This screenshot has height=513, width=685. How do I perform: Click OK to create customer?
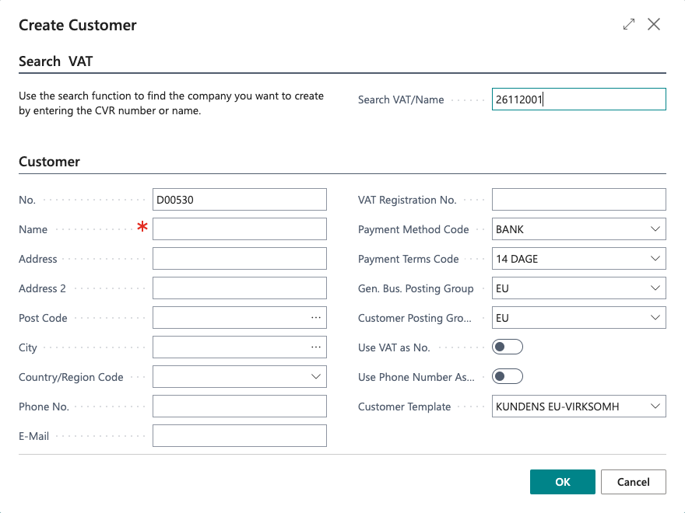click(x=563, y=482)
